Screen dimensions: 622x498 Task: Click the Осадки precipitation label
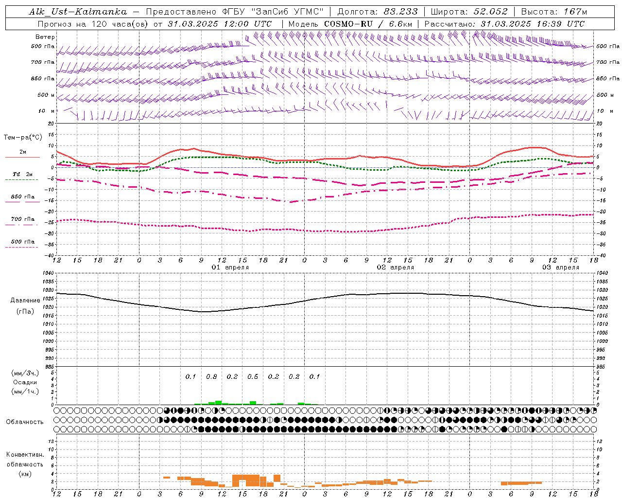point(25,382)
